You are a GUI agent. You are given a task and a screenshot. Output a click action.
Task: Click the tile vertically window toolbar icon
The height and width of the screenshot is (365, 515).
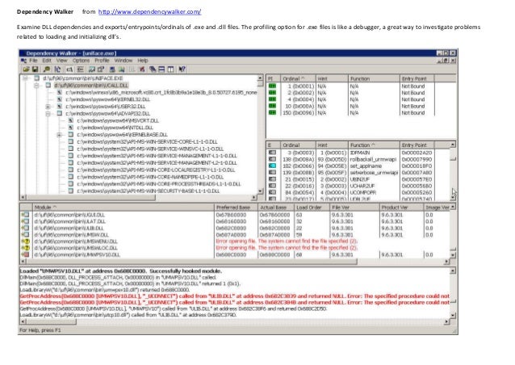[x=171, y=69]
